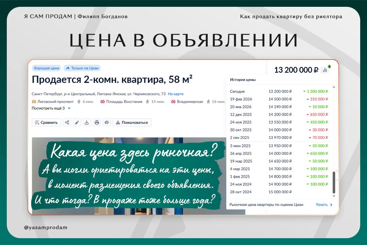Image resolution: width=367 pixels, height=245 pixels.
Task: Click the Сравнить button
Action: (x=46, y=122)
